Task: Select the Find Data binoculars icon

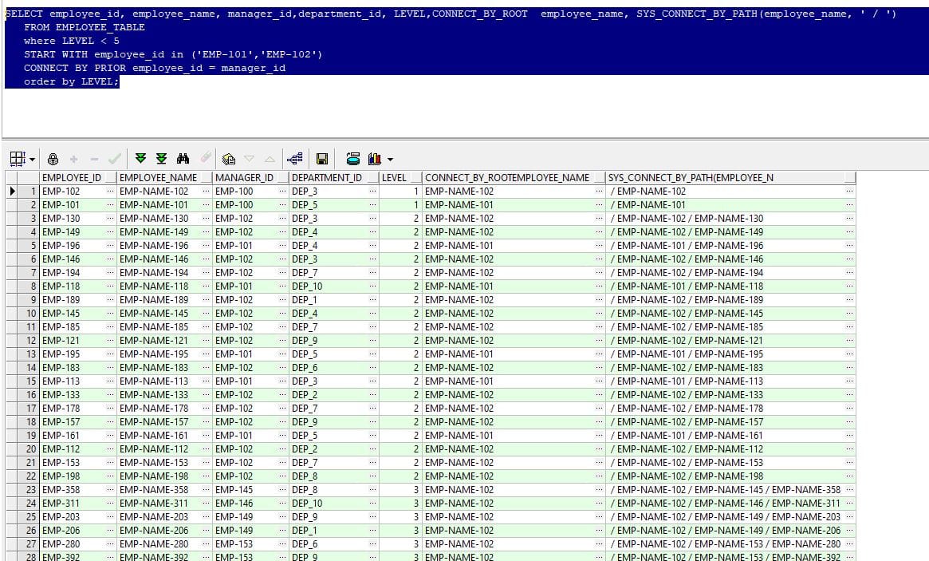Action: point(184,158)
